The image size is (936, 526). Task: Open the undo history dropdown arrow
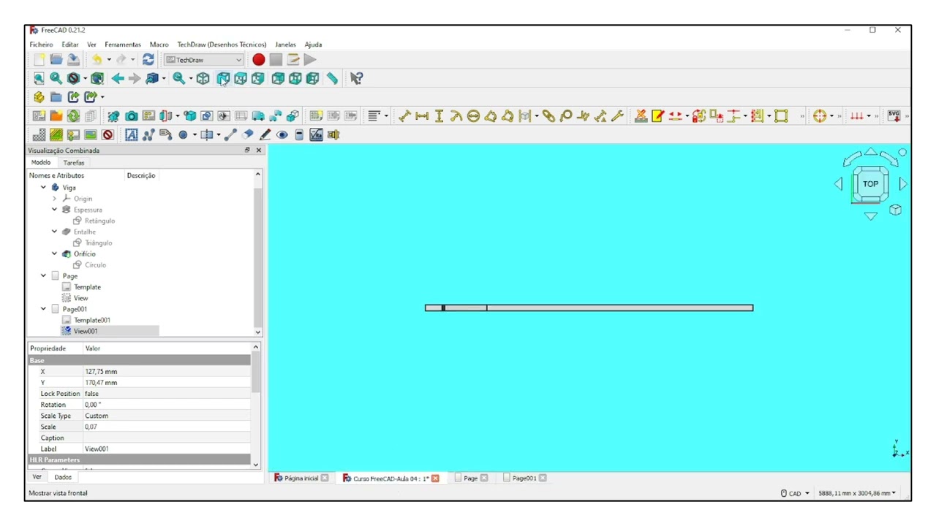tap(109, 60)
